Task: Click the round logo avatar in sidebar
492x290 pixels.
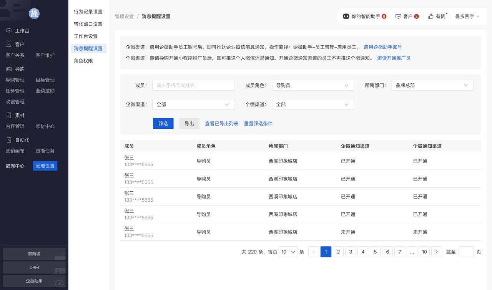Action: pyautogui.click(x=34, y=13)
